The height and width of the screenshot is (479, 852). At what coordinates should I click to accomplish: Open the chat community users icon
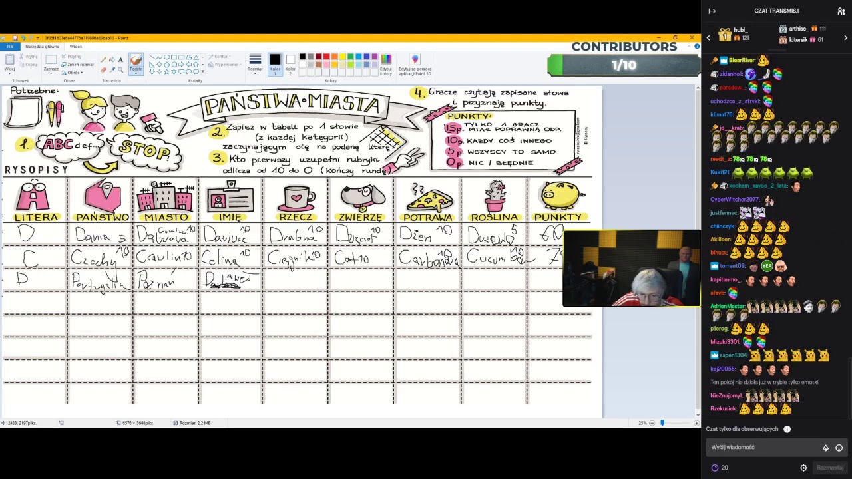[x=841, y=11]
